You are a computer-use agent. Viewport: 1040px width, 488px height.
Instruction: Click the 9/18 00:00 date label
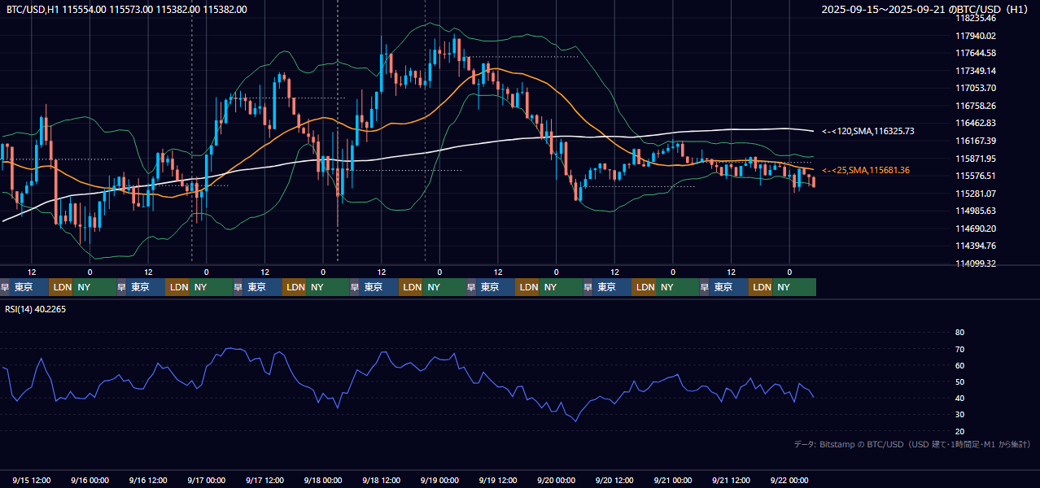click(x=323, y=481)
